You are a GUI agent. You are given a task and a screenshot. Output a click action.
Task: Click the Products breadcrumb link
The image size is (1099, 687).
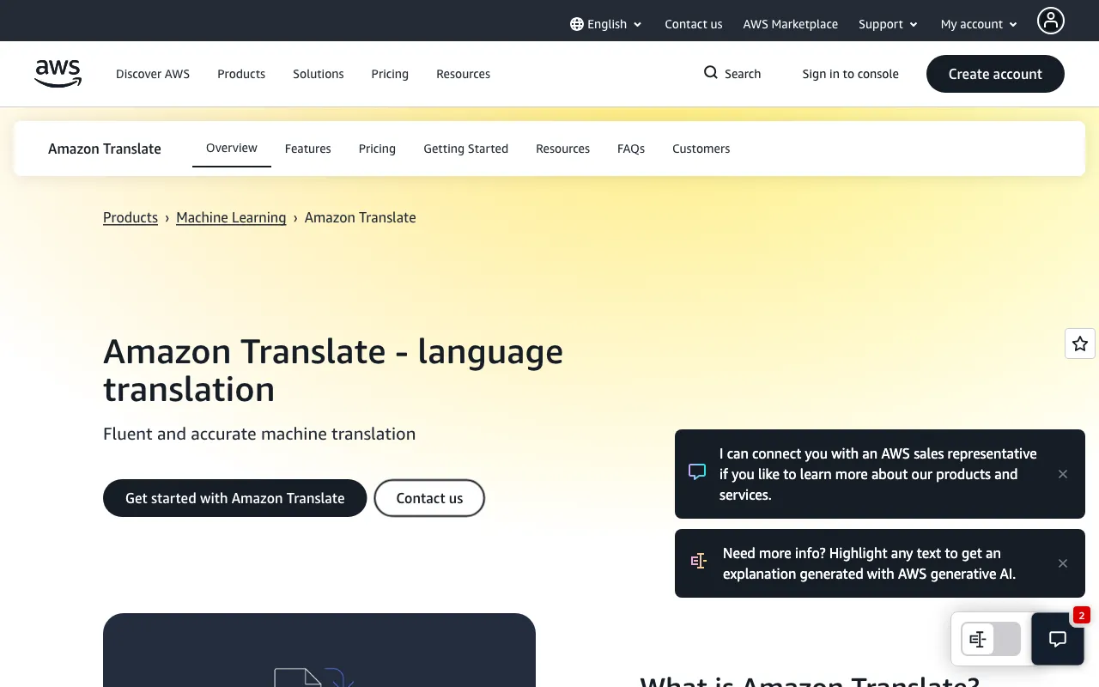pos(131,217)
